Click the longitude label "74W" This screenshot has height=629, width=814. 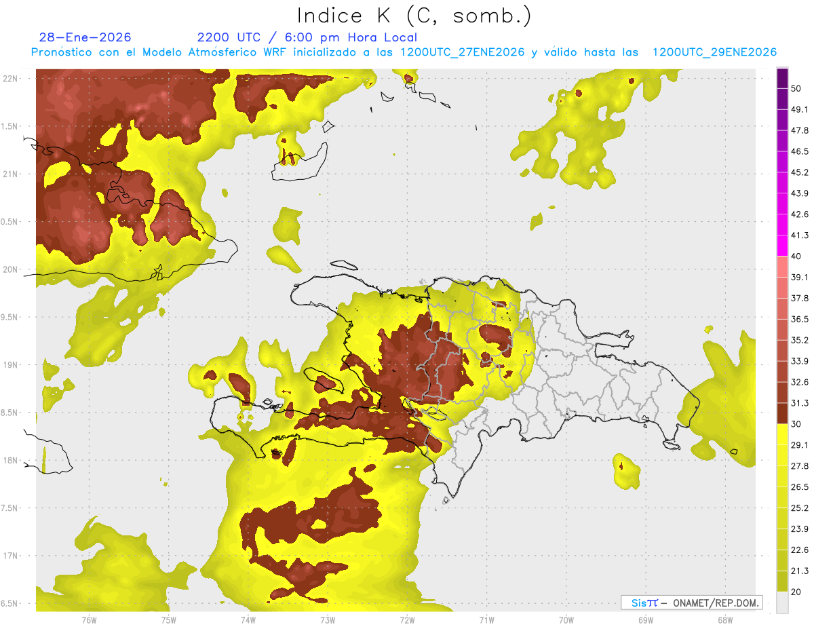click(248, 620)
